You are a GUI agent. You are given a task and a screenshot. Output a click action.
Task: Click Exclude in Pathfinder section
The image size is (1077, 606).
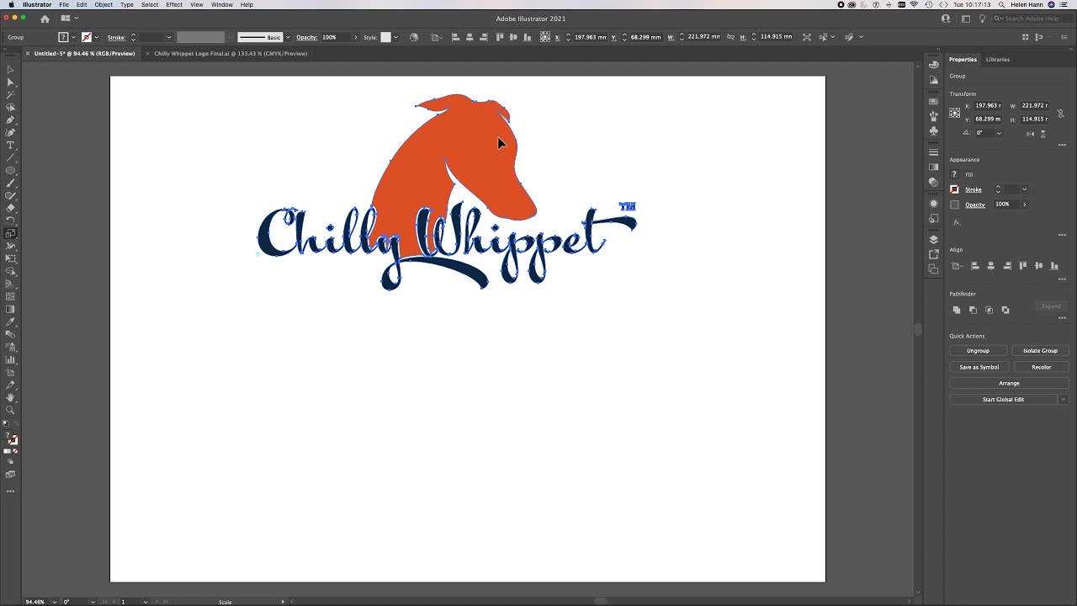click(x=1005, y=310)
